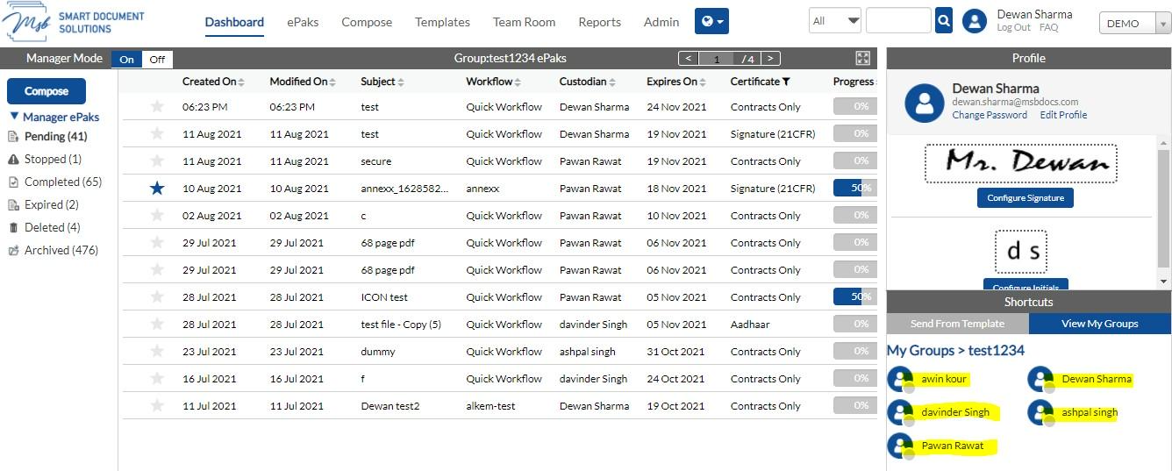Viewport: 1172px width, 471px height.
Task: Click the MSB Smart Document Solutions logo
Action: coord(75,23)
